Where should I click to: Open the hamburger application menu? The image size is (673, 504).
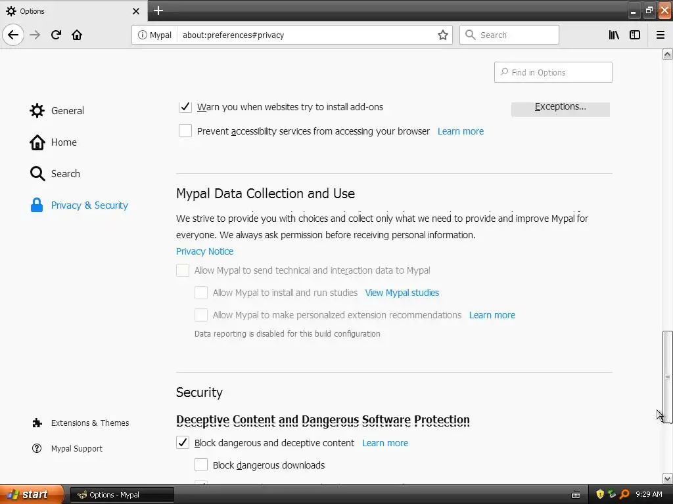661,35
